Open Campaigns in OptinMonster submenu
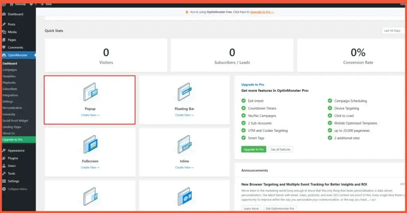 (10, 70)
